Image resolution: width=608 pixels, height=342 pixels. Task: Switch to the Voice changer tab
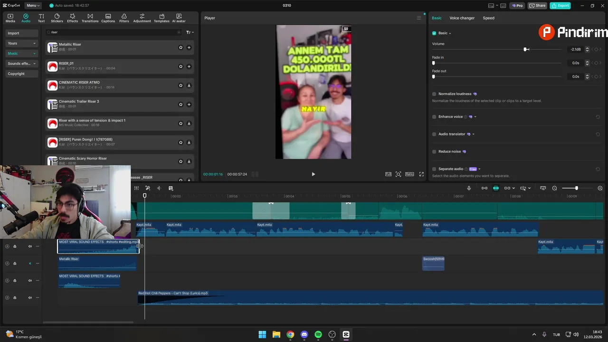click(462, 18)
